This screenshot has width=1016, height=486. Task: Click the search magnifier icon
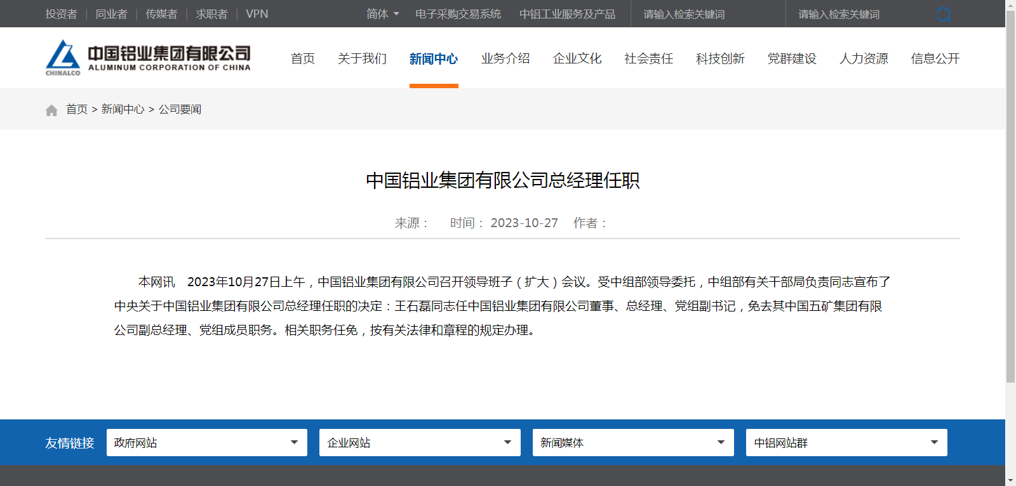point(944,14)
